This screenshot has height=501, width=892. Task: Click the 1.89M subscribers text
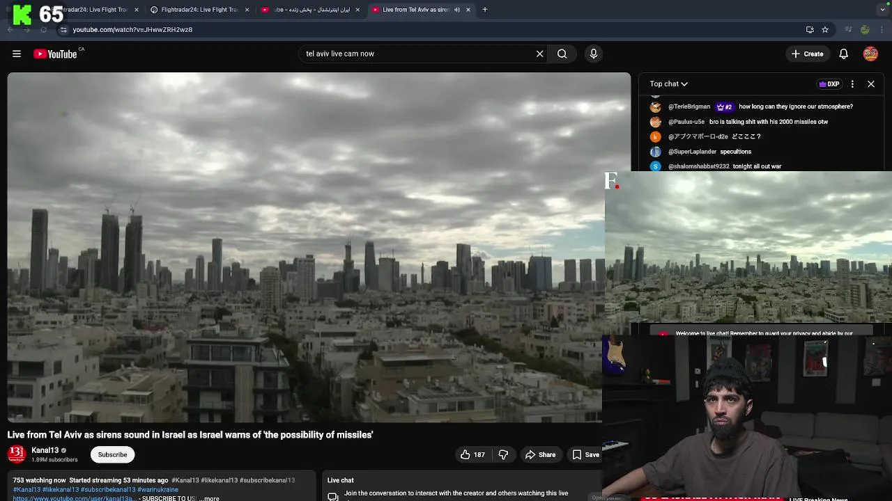click(x=54, y=460)
